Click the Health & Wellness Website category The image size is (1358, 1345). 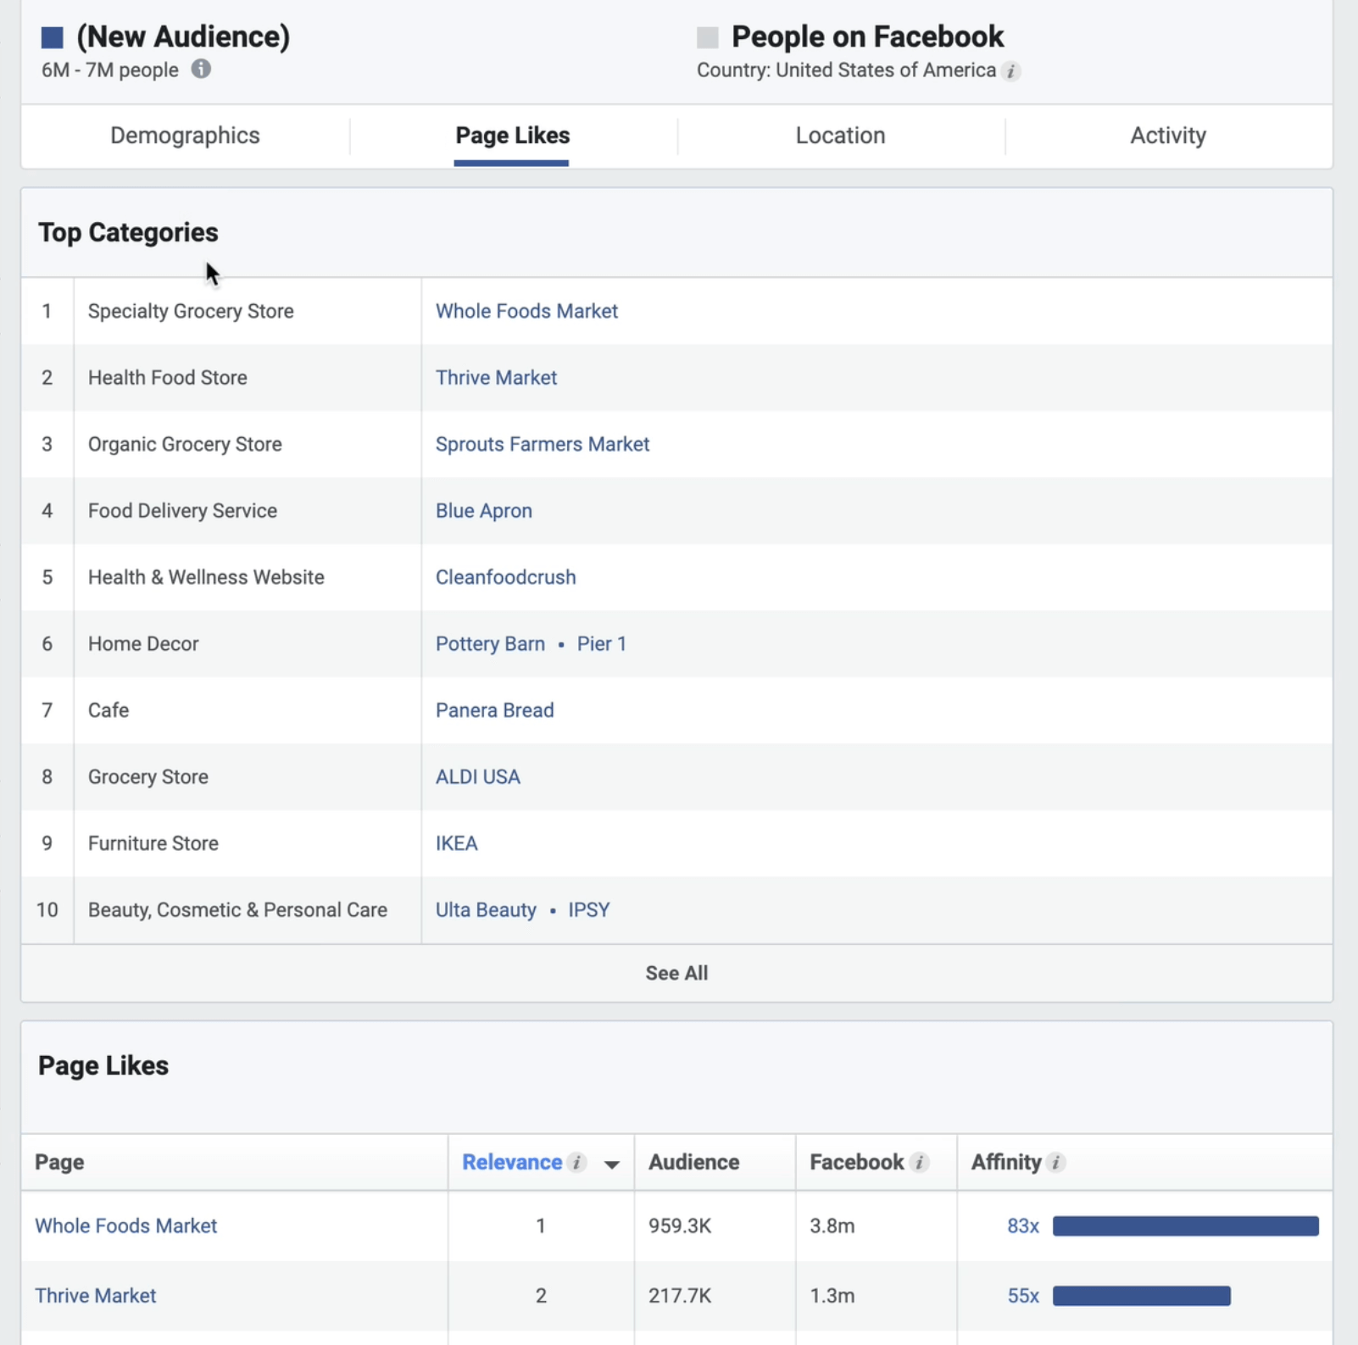(x=206, y=577)
